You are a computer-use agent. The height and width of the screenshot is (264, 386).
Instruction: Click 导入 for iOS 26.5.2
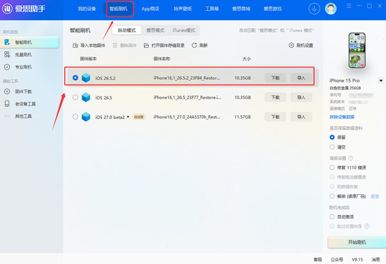[301, 78]
